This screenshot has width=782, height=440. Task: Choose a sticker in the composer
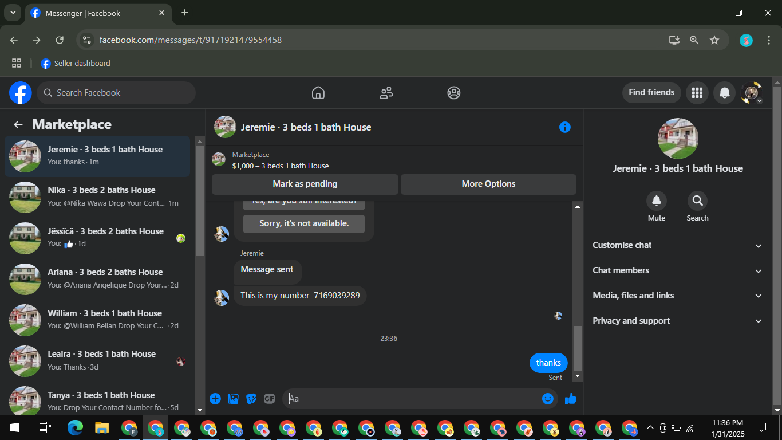pyautogui.click(x=251, y=399)
